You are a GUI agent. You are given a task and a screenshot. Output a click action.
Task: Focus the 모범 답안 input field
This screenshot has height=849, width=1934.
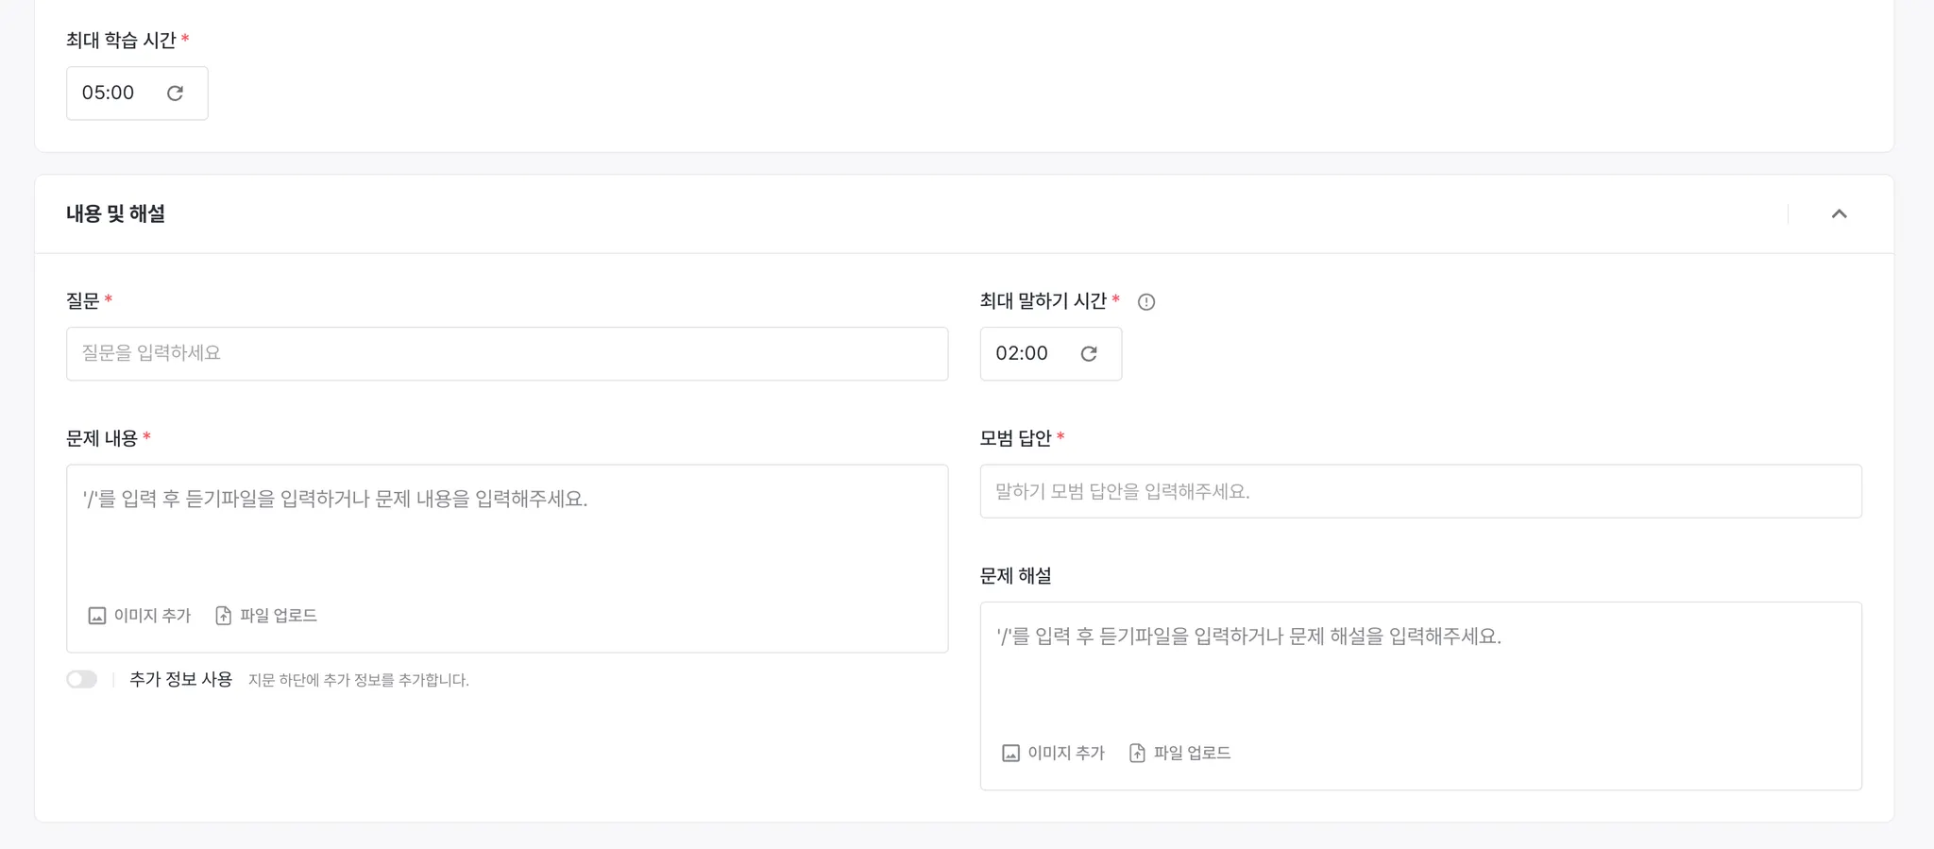[1420, 491]
